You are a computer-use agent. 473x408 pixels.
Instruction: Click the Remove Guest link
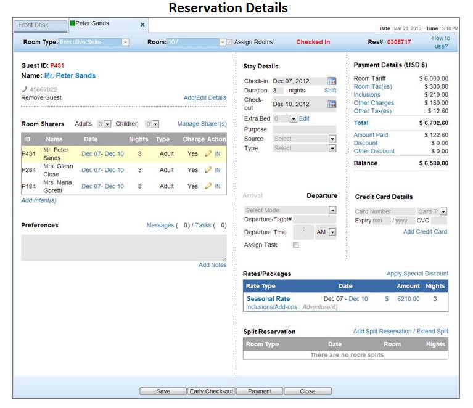coord(41,98)
